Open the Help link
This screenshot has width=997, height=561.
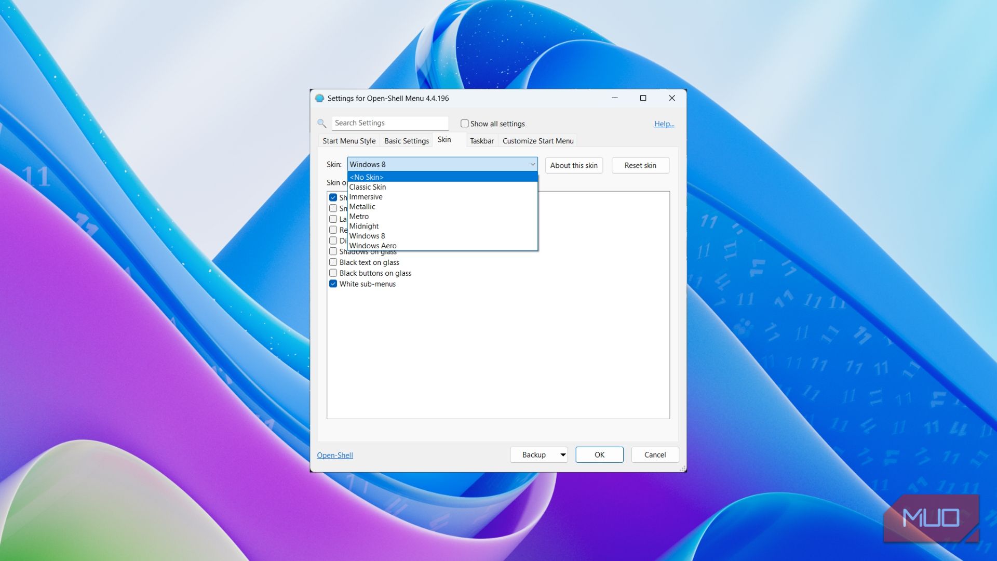664,124
